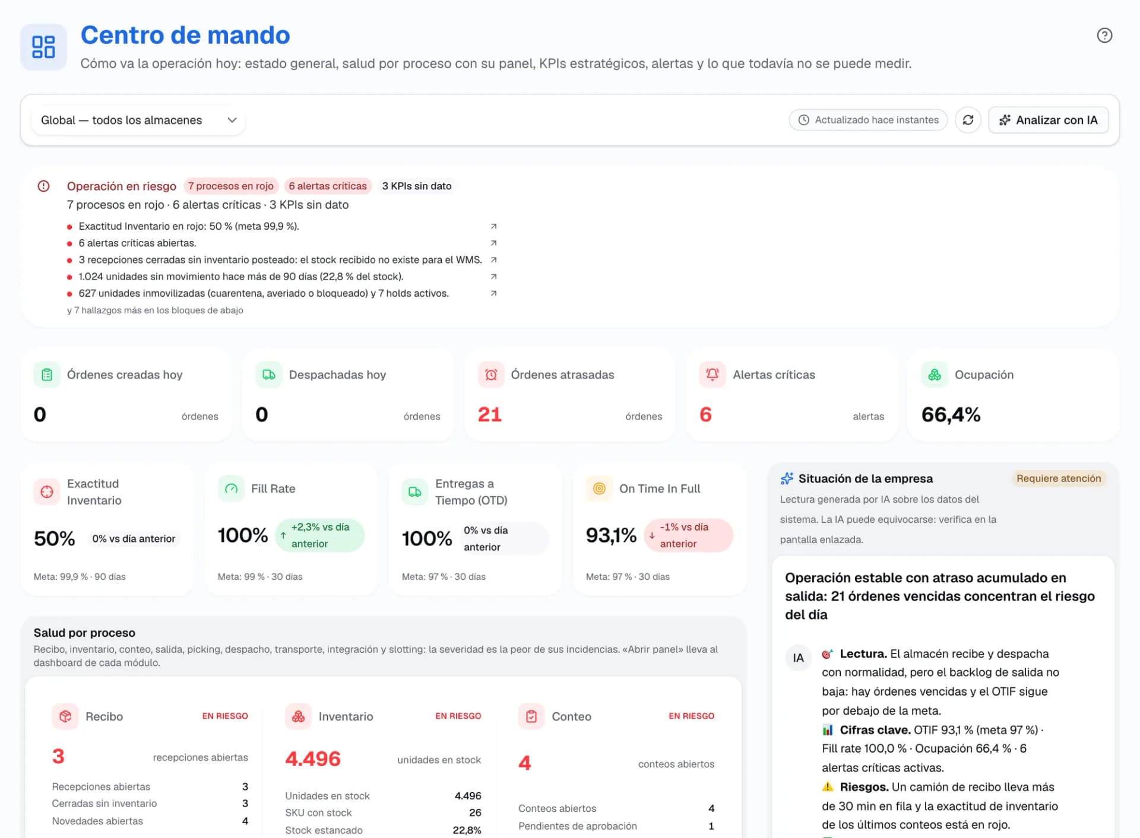Click the sparkle icon in Analizar con IA
This screenshot has width=1140, height=838.
pyautogui.click(x=1005, y=120)
